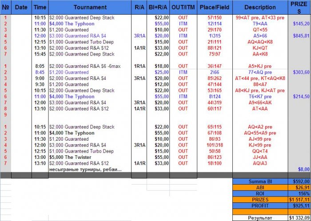
Task: Click place cell 8\124
Action: pyautogui.click(x=215, y=97)
